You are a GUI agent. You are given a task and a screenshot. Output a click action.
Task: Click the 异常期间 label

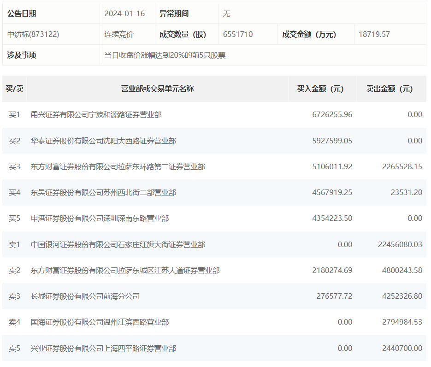click(x=174, y=13)
